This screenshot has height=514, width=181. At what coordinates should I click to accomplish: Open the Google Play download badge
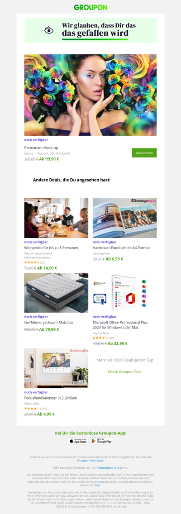[102, 441]
